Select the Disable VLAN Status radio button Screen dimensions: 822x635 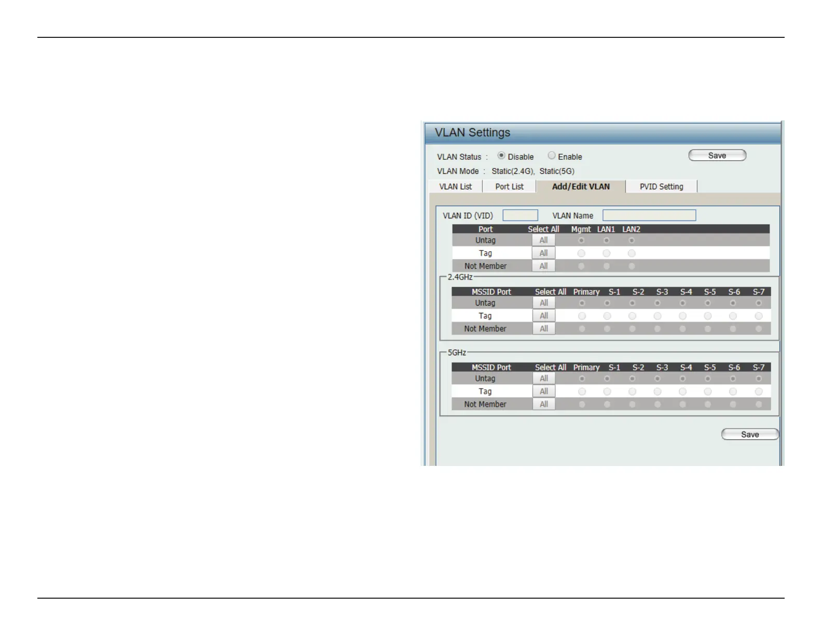point(501,156)
